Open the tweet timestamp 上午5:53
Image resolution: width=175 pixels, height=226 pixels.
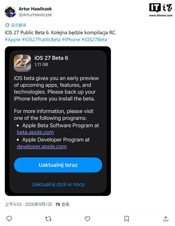coord(13,204)
